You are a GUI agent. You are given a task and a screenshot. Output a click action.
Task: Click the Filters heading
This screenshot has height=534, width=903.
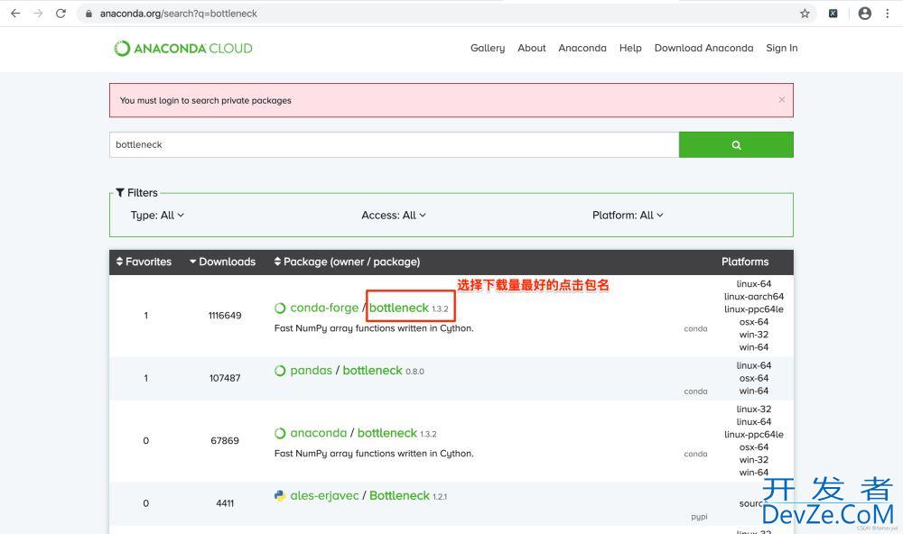click(137, 193)
